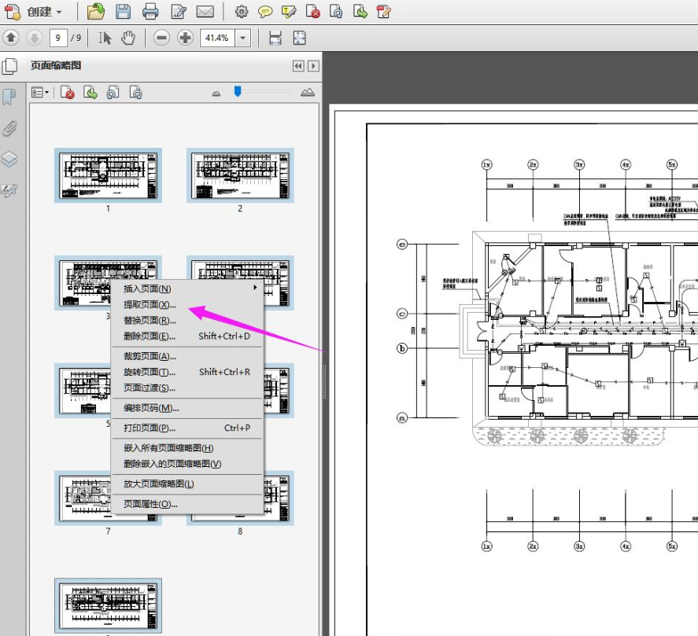Click delete pages icon in thumbnail panel
This screenshot has height=636, width=698.
[x=67, y=93]
